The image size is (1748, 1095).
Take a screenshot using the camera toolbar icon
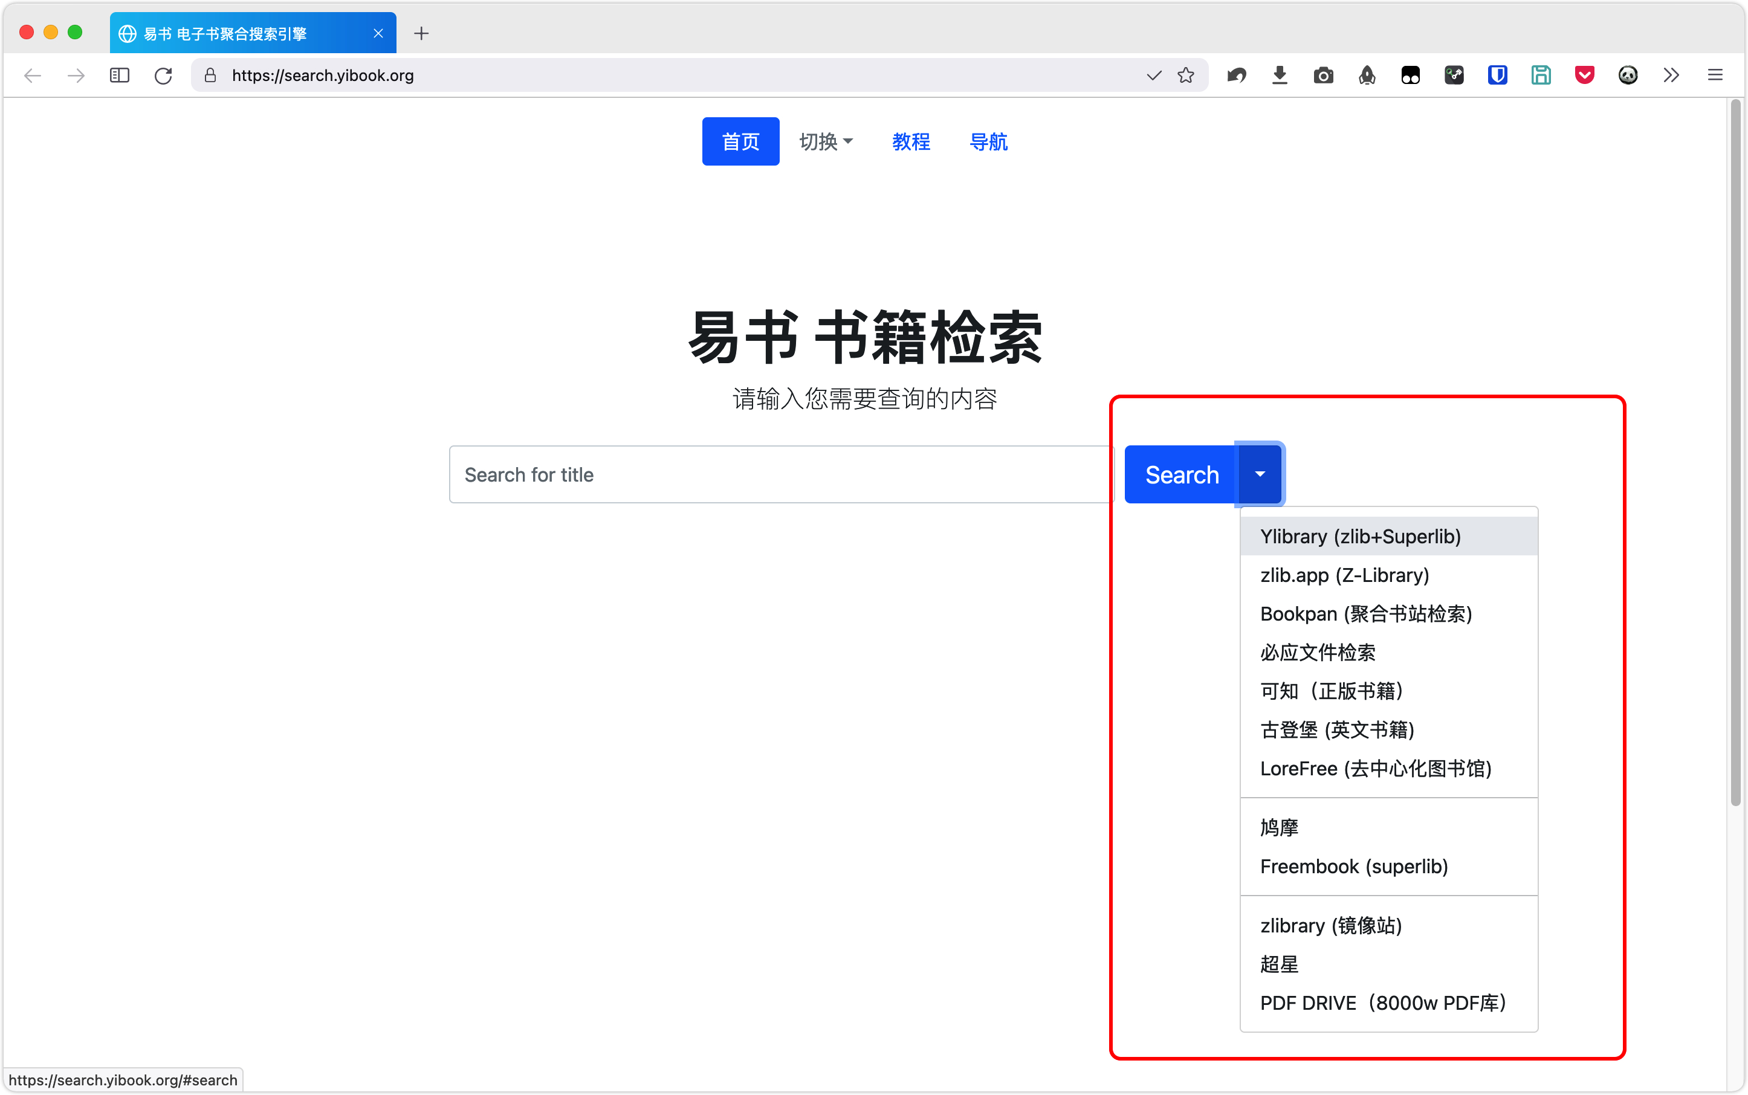pyautogui.click(x=1324, y=76)
